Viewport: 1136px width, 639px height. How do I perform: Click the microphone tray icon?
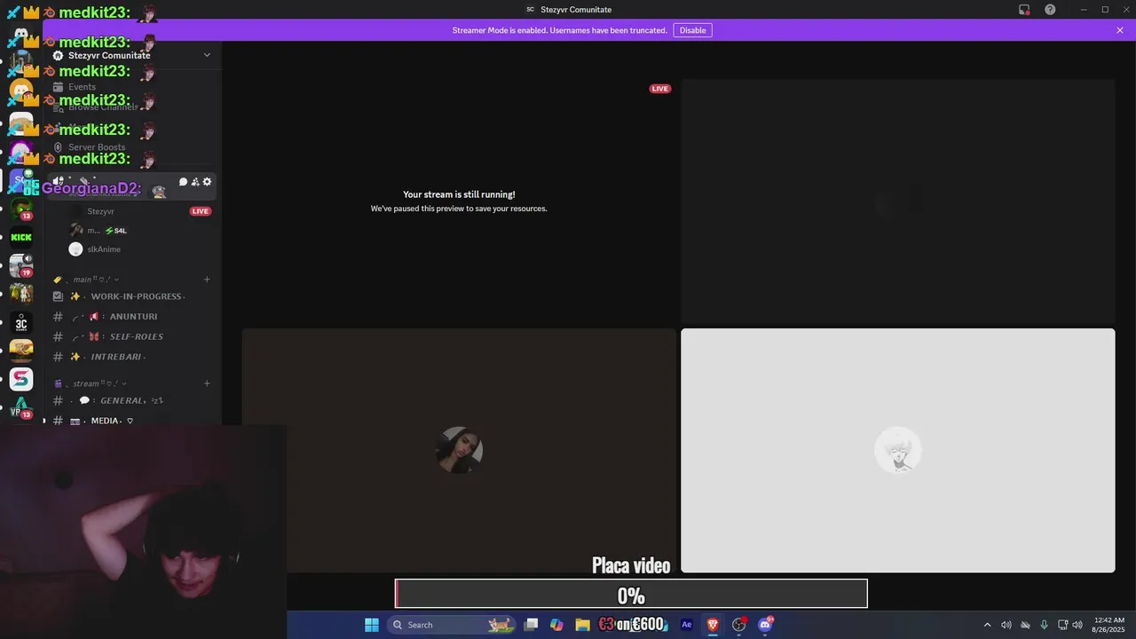click(1044, 625)
